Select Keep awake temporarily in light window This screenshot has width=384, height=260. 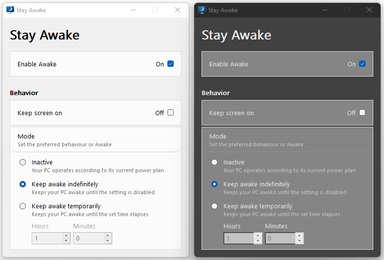(23, 206)
